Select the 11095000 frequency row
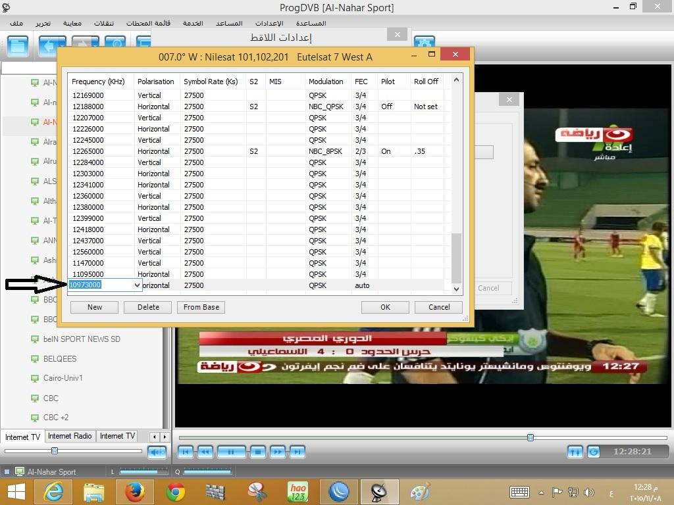The image size is (674, 505). pos(259,274)
